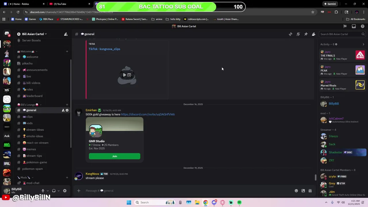The height and width of the screenshot is (207, 368).
Task: Show pinned messages icon in header
Action: pyautogui.click(x=306, y=34)
